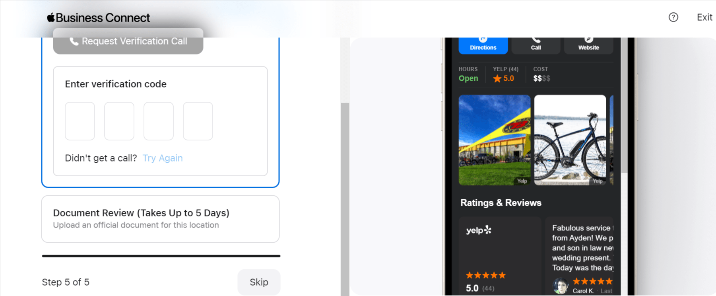716x296 pixels.
Task: Open the bicycle photo thumbnail
Action: tap(570, 140)
